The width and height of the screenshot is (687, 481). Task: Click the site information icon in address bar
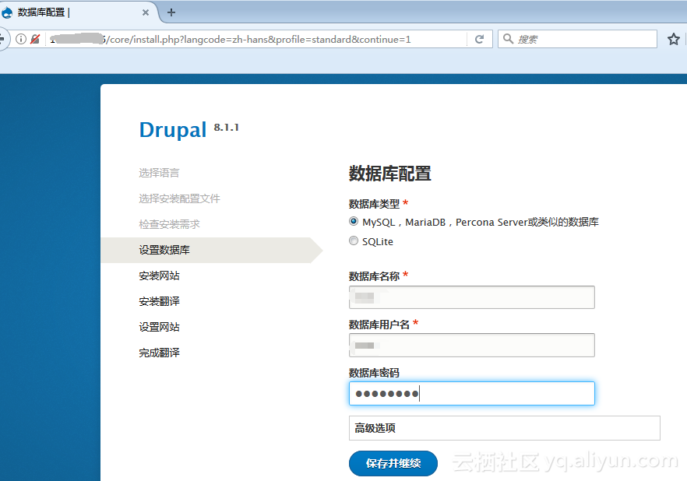click(x=20, y=40)
